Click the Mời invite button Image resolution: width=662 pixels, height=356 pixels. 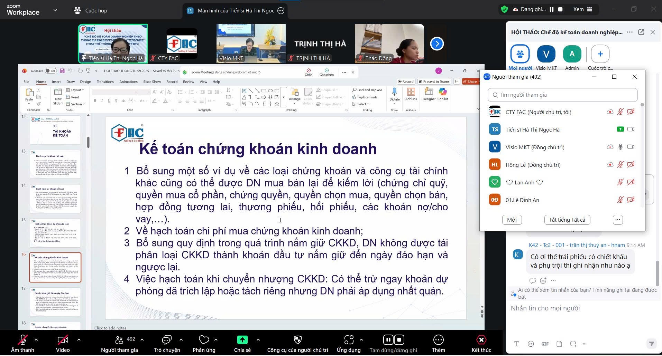512,220
